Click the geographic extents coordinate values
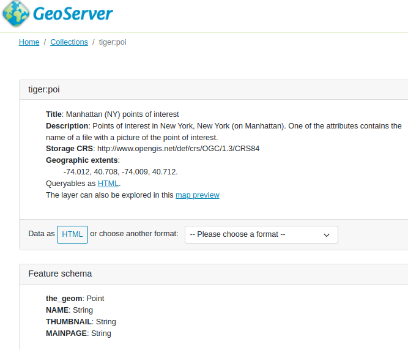This screenshot has height=350, width=408. point(121,172)
